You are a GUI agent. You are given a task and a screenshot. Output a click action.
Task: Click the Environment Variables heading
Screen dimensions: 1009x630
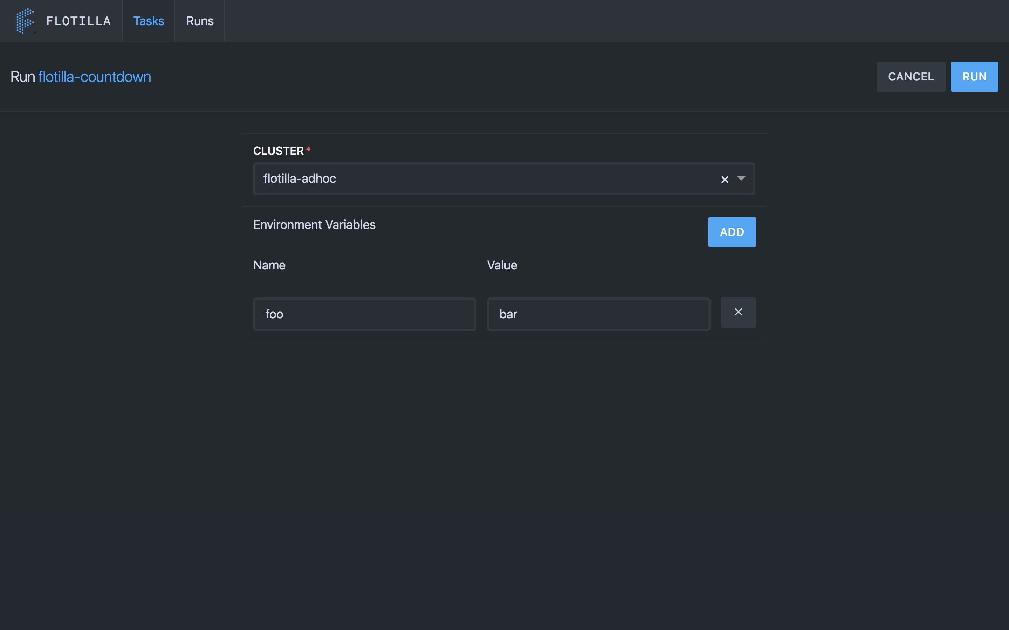pyautogui.click(x=314, y=225)
